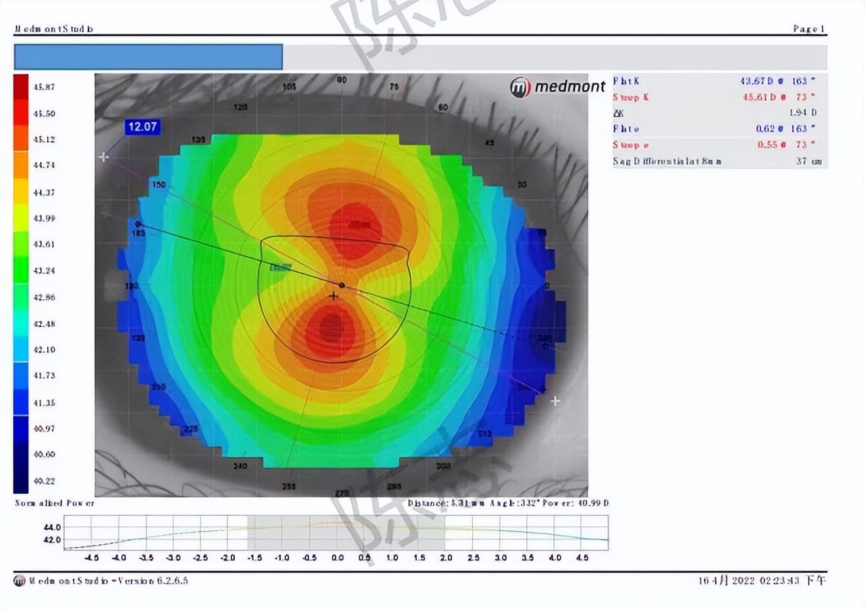Click the small Medmont icon in the footer

click(19, 581)
